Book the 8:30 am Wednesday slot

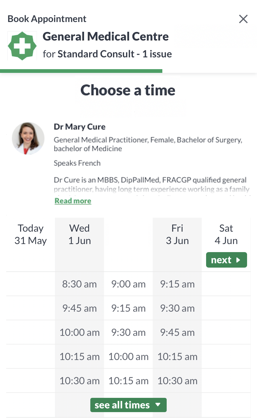pyautogui.click(x=79, y=284)
